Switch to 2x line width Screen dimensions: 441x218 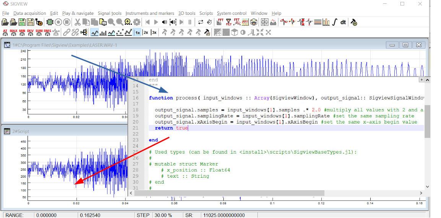146,32
